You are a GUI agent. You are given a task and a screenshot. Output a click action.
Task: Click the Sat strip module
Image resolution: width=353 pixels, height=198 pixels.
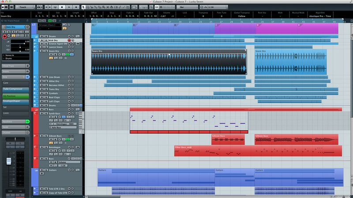[x=15, y=108]
